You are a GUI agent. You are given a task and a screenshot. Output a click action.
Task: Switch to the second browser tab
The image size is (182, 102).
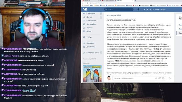[x=108, y=1]
